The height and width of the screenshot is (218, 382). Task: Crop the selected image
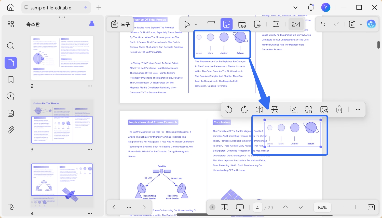click(293, 110)
